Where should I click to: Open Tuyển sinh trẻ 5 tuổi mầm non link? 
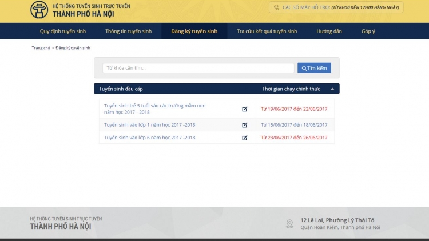[x=154, y=109]
